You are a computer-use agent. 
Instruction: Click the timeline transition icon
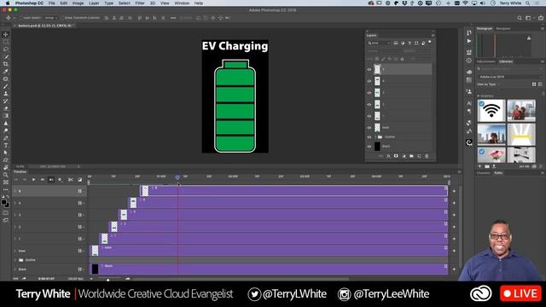pyautogui.click(x=79, y=180)
